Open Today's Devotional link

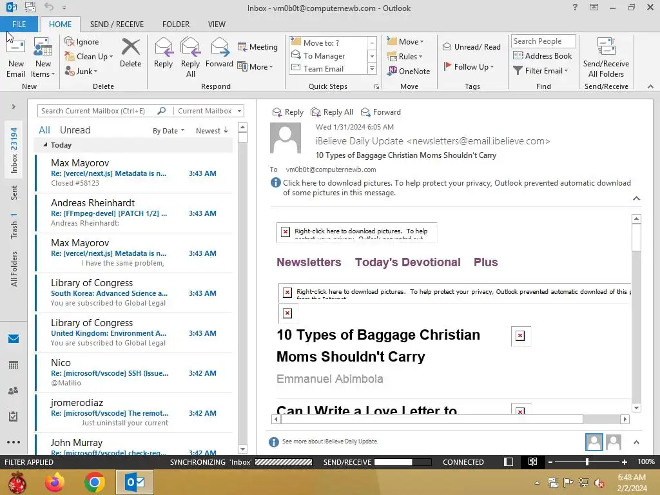point(407,262)
